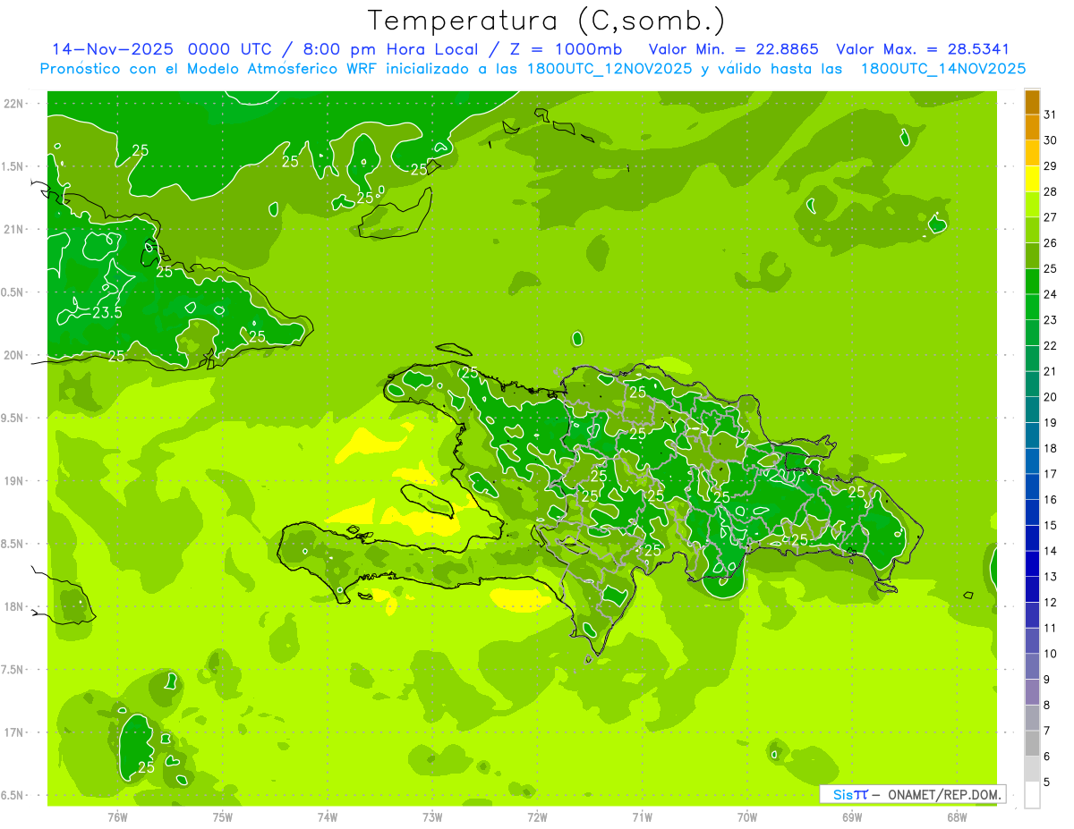Click the top legend swatch above 31
Image resolution: width=1074 pixels, height=829 pixels.
point(1032,102)
